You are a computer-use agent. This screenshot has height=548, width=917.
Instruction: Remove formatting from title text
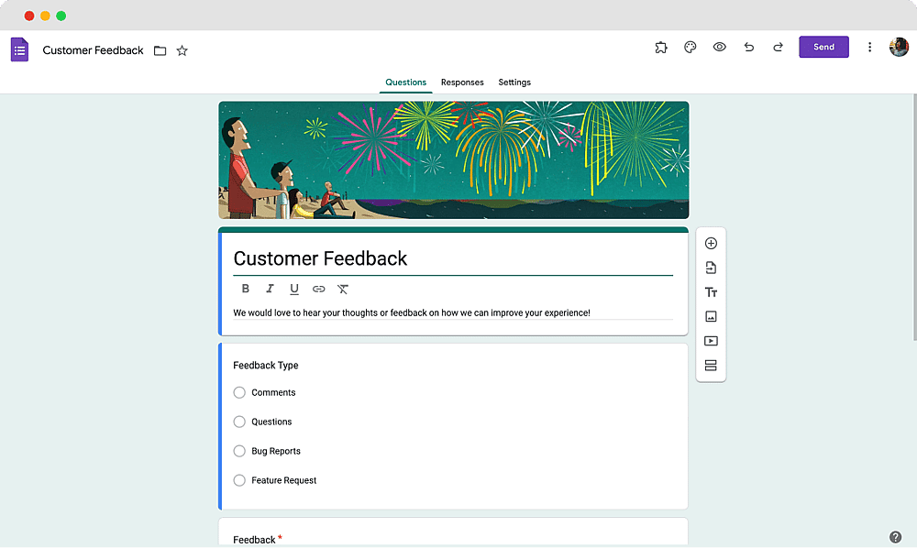tap(343, 289)
